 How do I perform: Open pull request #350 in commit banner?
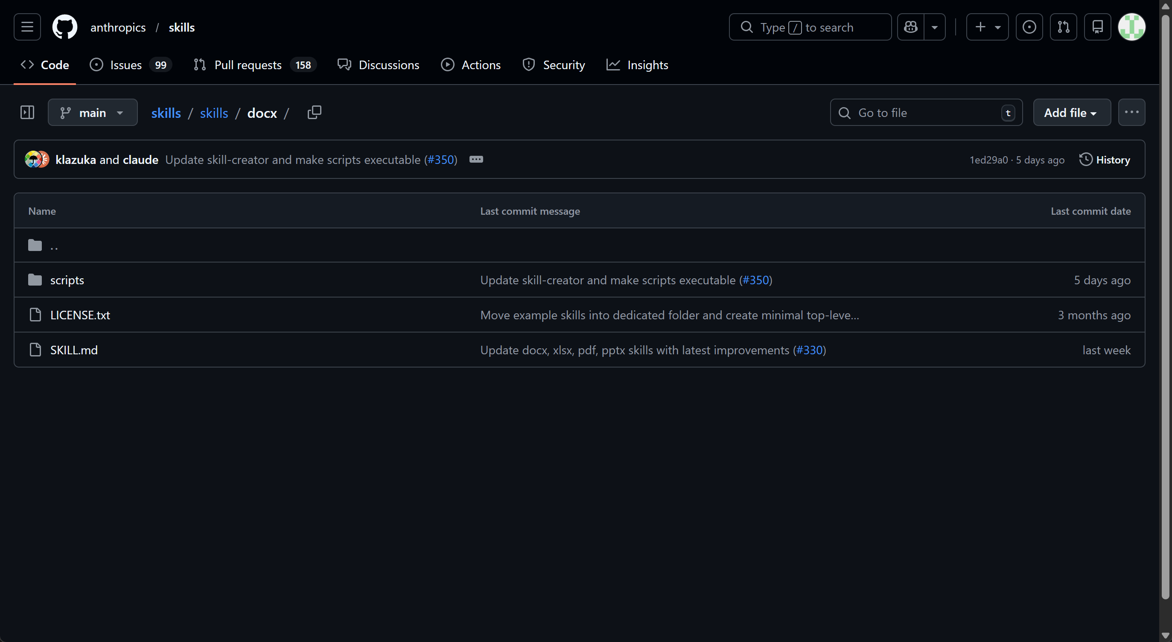pyautogui.click(x=441, y=160)
